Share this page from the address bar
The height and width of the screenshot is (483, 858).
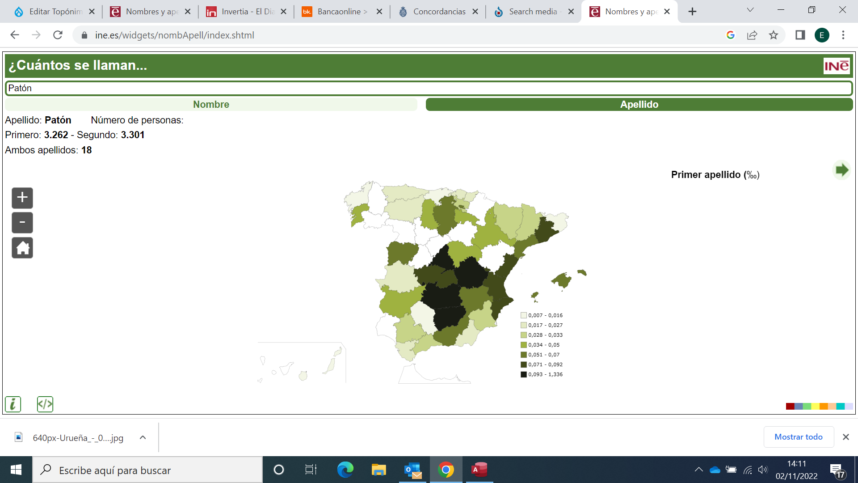tap(752, 35)
